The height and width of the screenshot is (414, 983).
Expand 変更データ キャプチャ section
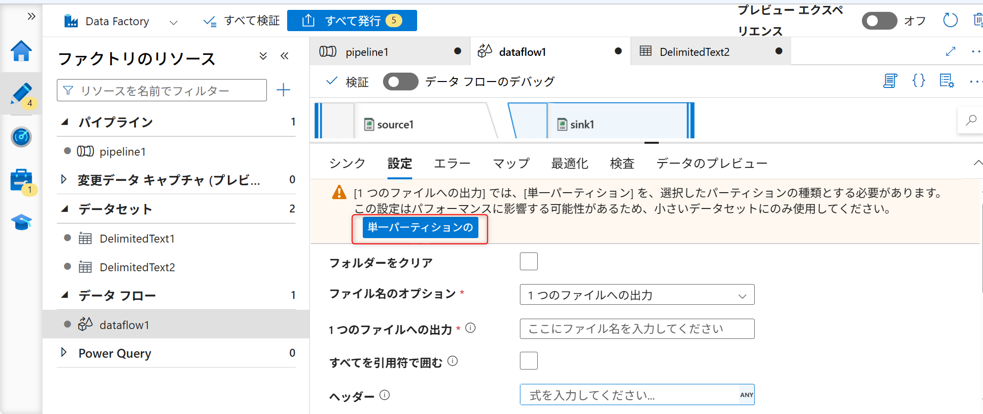click(64, 179)
